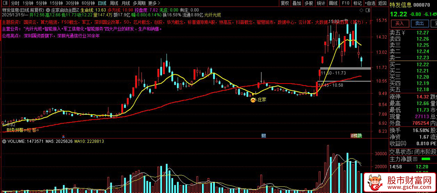Viewport: 437px width, 193px height.
Task: Click the 买三 price 12.20
Action: pos(423,77)
